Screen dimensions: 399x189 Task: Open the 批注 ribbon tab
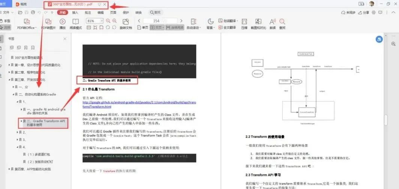tap(88, 12)
